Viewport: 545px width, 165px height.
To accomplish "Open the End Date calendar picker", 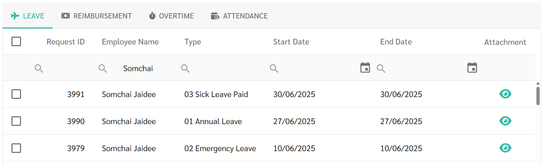I will pyautogui.click(x=472, y=68).
